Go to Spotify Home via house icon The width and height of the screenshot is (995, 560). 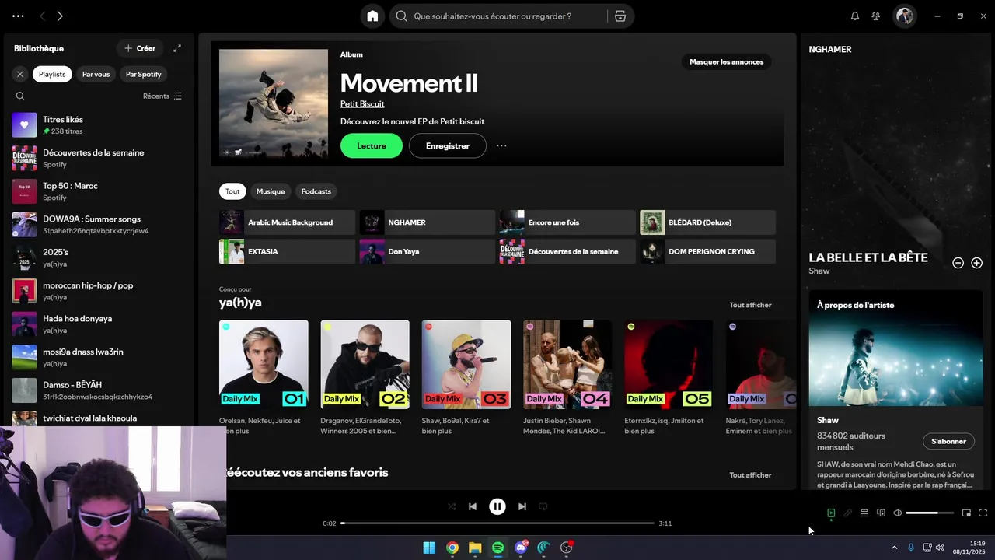click(372, 16)
